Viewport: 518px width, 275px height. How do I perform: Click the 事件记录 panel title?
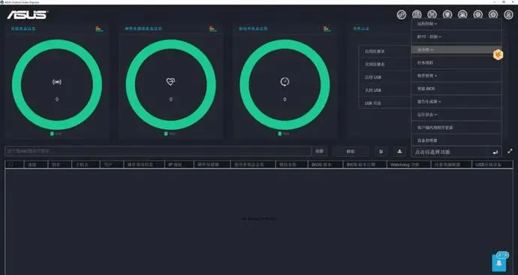(x=361, y=29)
